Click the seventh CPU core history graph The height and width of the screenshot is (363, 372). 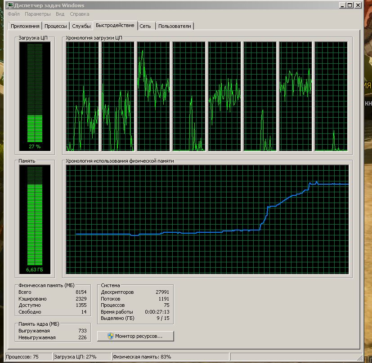click(x=296, y=97)
